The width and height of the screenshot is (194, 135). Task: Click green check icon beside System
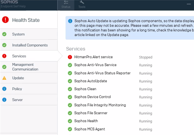[x=4, y=34]
